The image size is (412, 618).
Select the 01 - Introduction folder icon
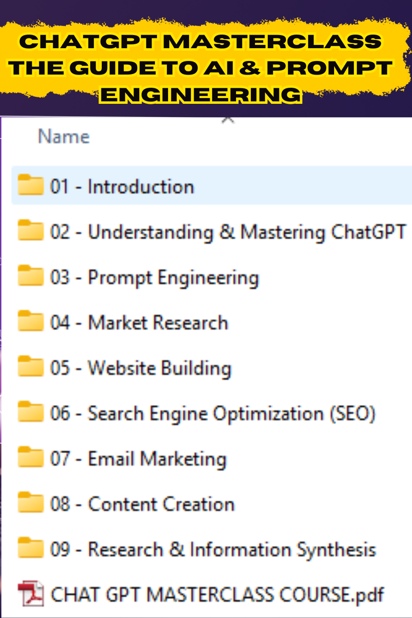point(30,184)
